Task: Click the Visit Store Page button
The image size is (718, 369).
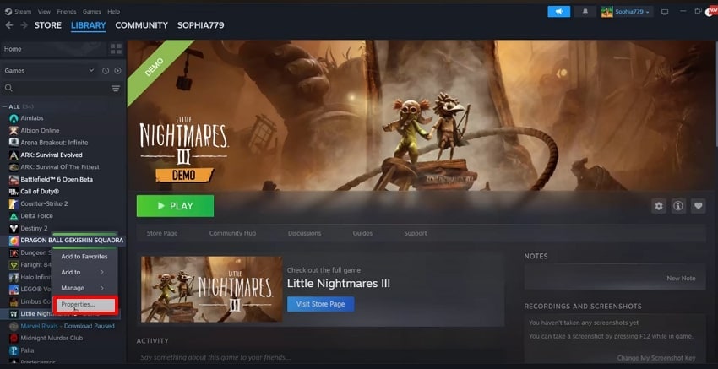Action: 320,304
